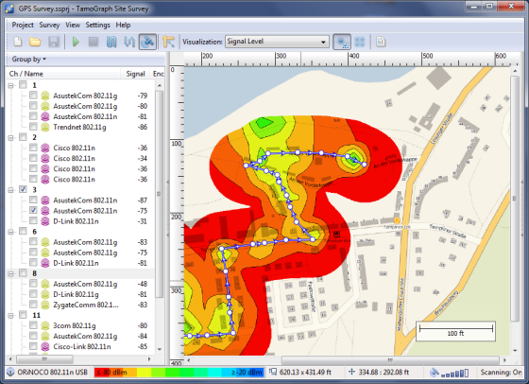Click the map vertical scrollbar down arrow
This screenshot has width=529, height=384.
point(515,351)
